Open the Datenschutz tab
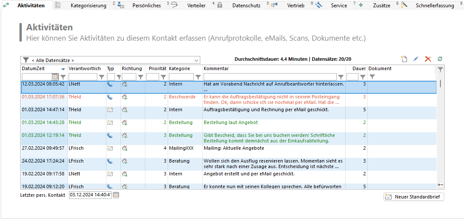This screenshot has height=219, width=464. [246, 6]
